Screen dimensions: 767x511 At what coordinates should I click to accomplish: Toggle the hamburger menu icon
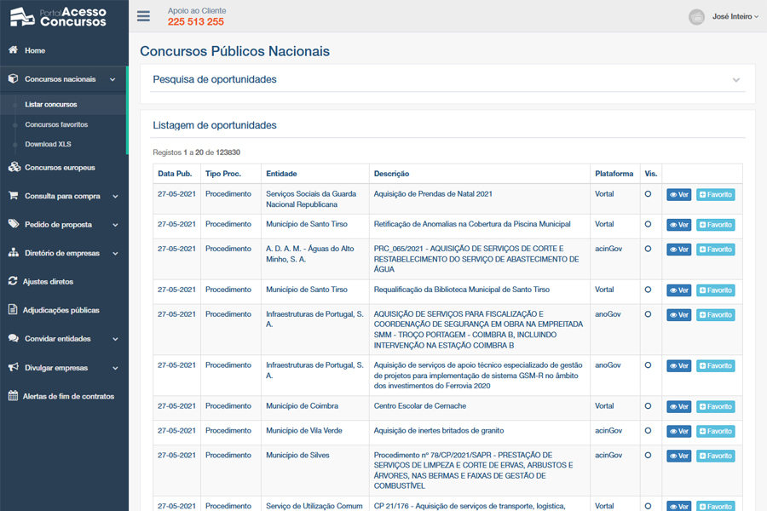143,16
